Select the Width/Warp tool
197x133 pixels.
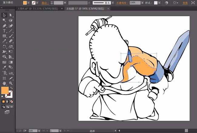pos(4,51)
